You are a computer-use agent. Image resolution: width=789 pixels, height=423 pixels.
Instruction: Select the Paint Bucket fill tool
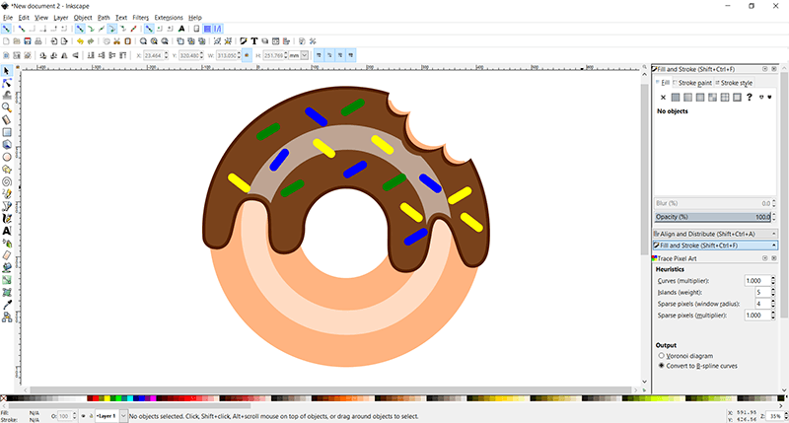pos(7,267)
